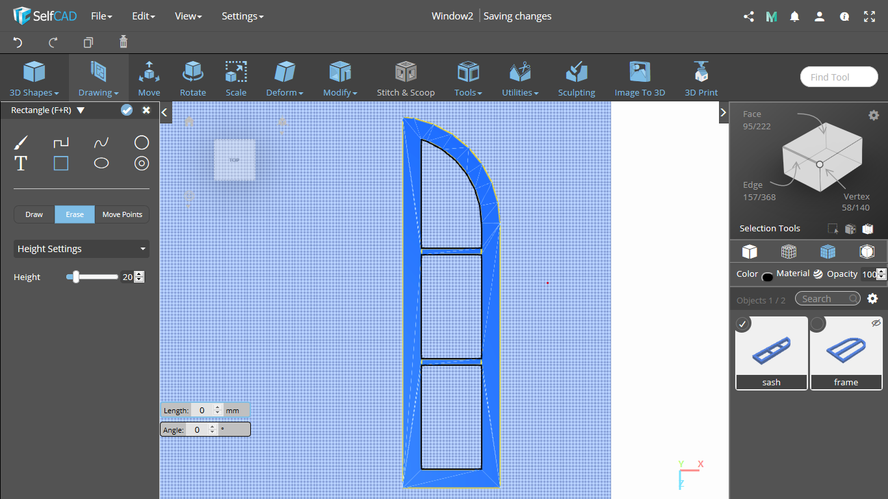The image size is (888, 499).
Task: Open the Tools dropdown
Action: click(468, 78)
